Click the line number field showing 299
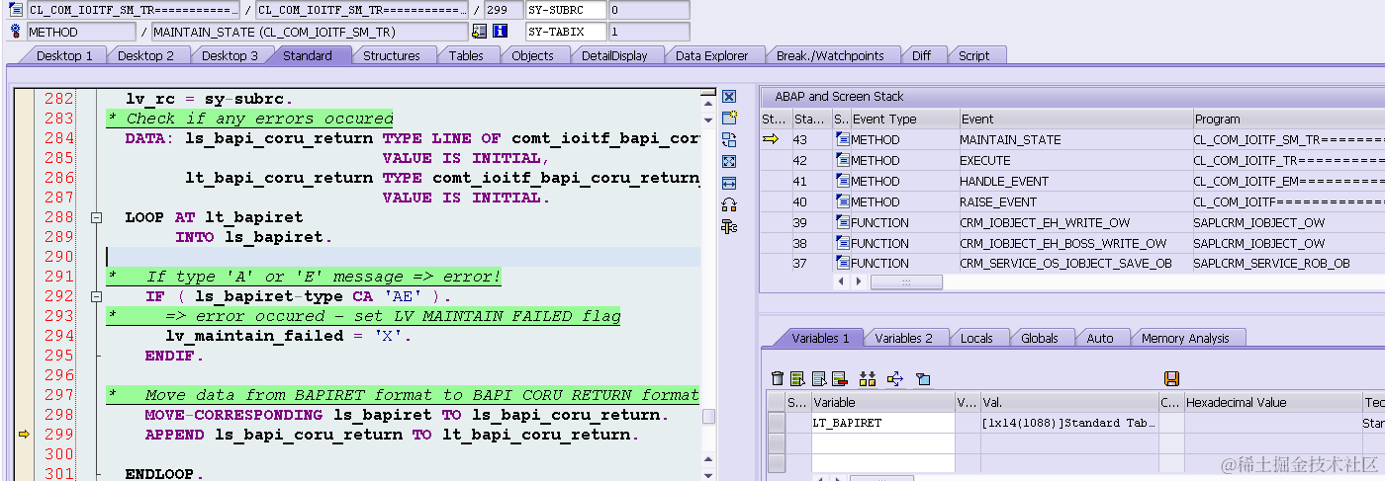 tap(505, 10)
